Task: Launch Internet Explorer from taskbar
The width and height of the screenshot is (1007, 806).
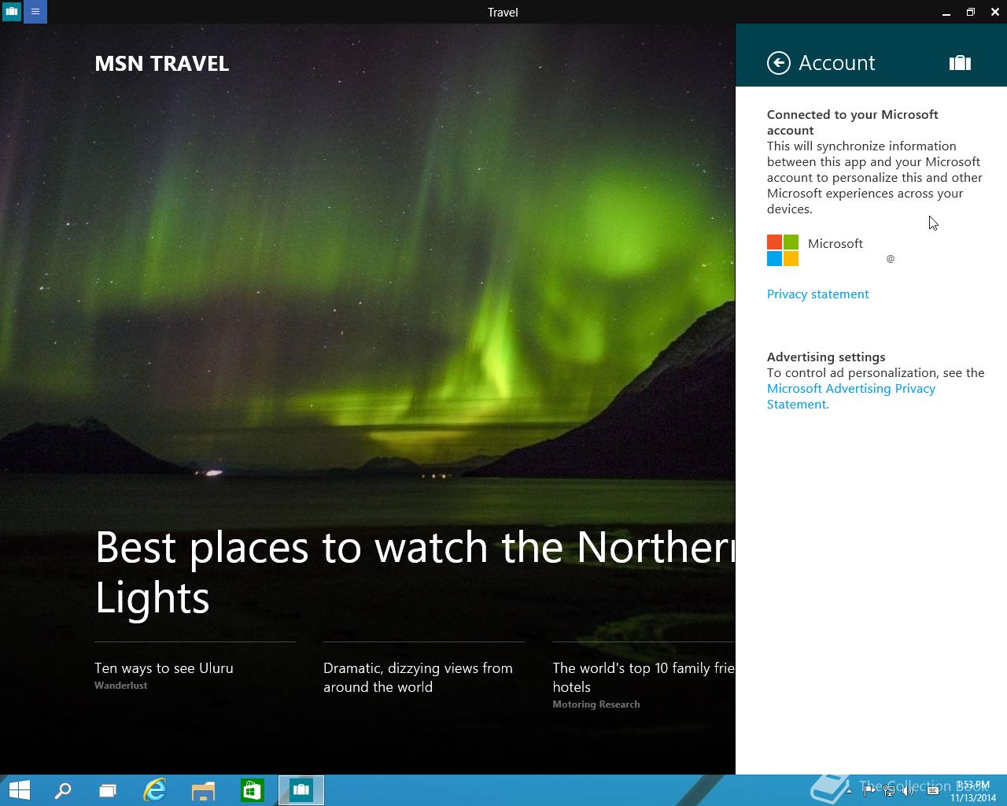Action: click(x=155, y=790)
